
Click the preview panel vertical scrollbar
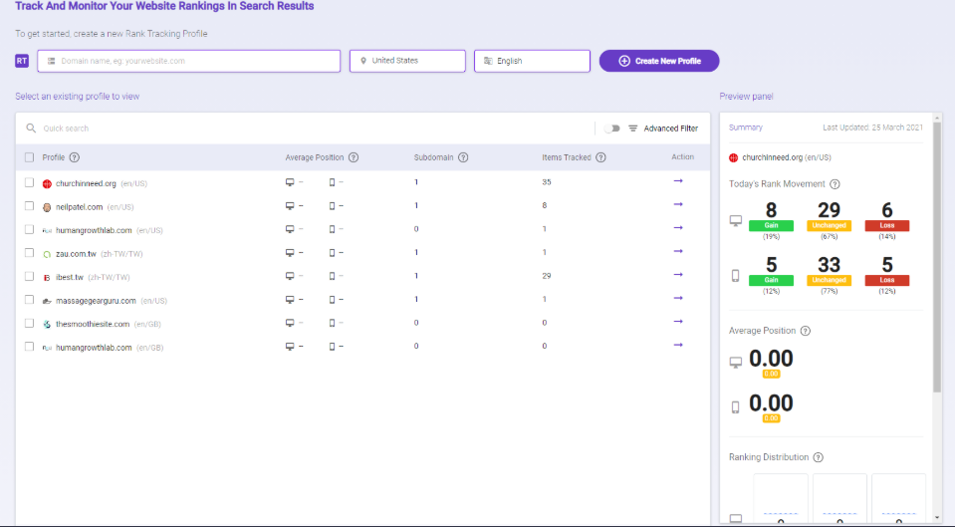click(937, 256)
